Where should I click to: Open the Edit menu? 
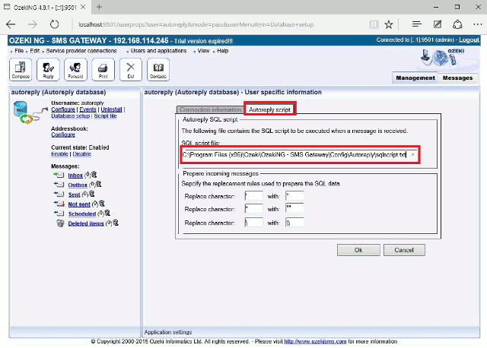34,51
